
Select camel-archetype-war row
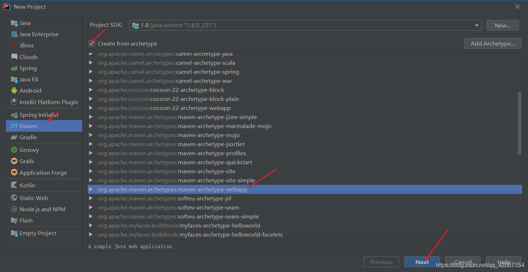pos(305,81)
